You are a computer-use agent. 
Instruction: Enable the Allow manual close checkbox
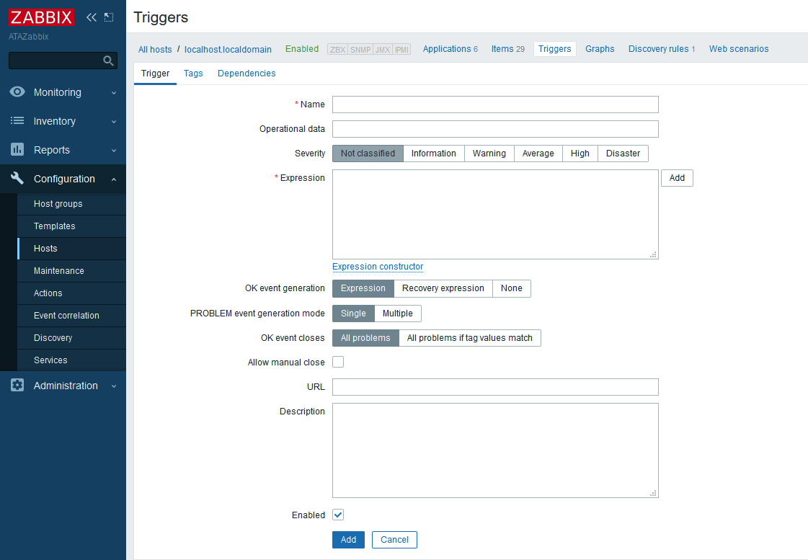click(337, 362)
